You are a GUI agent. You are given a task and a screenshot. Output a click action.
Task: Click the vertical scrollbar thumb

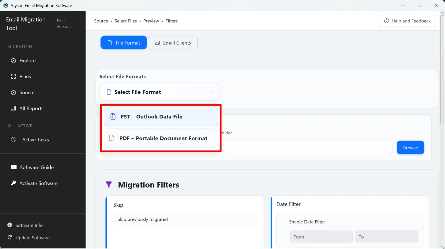[442, 70]
